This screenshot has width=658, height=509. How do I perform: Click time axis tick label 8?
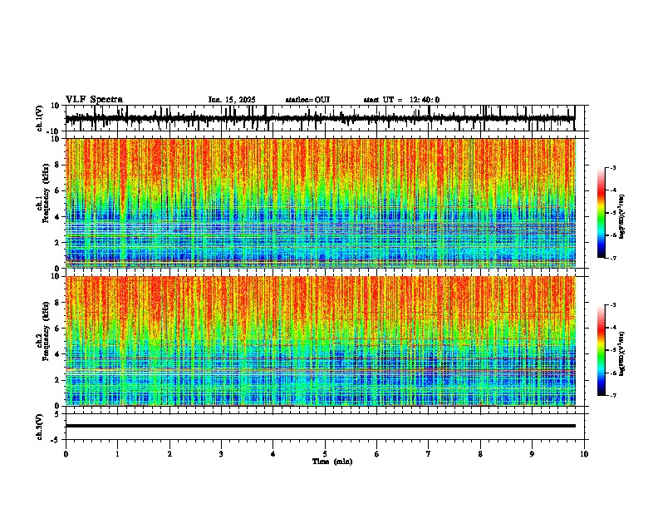pos(480,454)
